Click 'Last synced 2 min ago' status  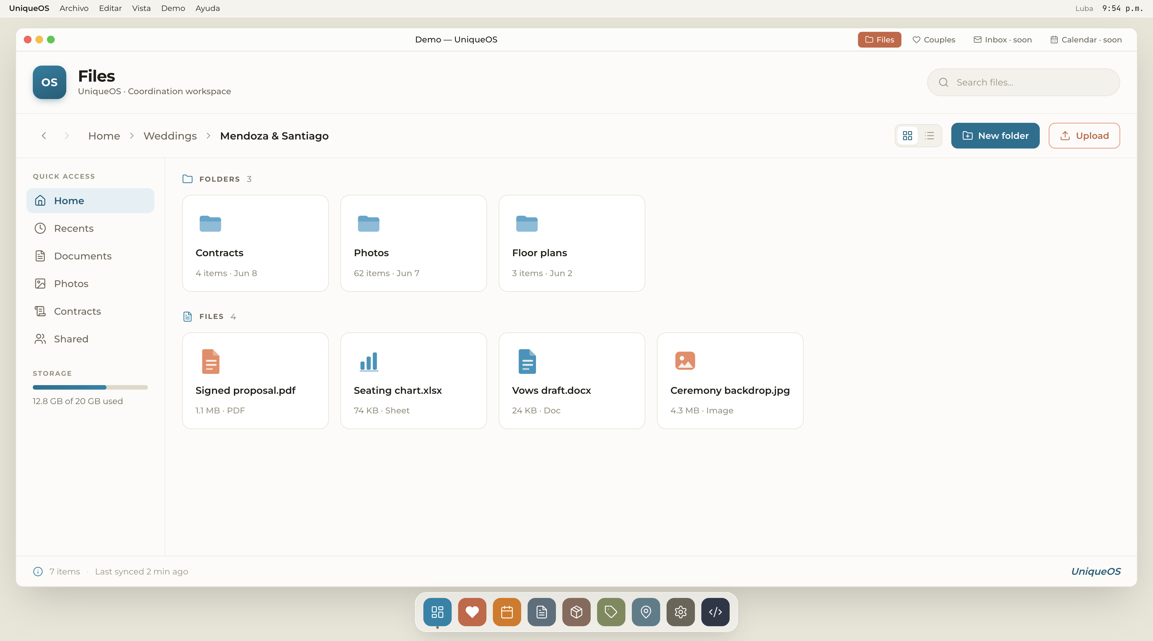[x=142, y=571]
